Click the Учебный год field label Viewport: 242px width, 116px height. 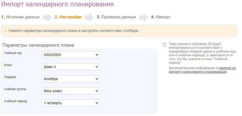[13, 53]
